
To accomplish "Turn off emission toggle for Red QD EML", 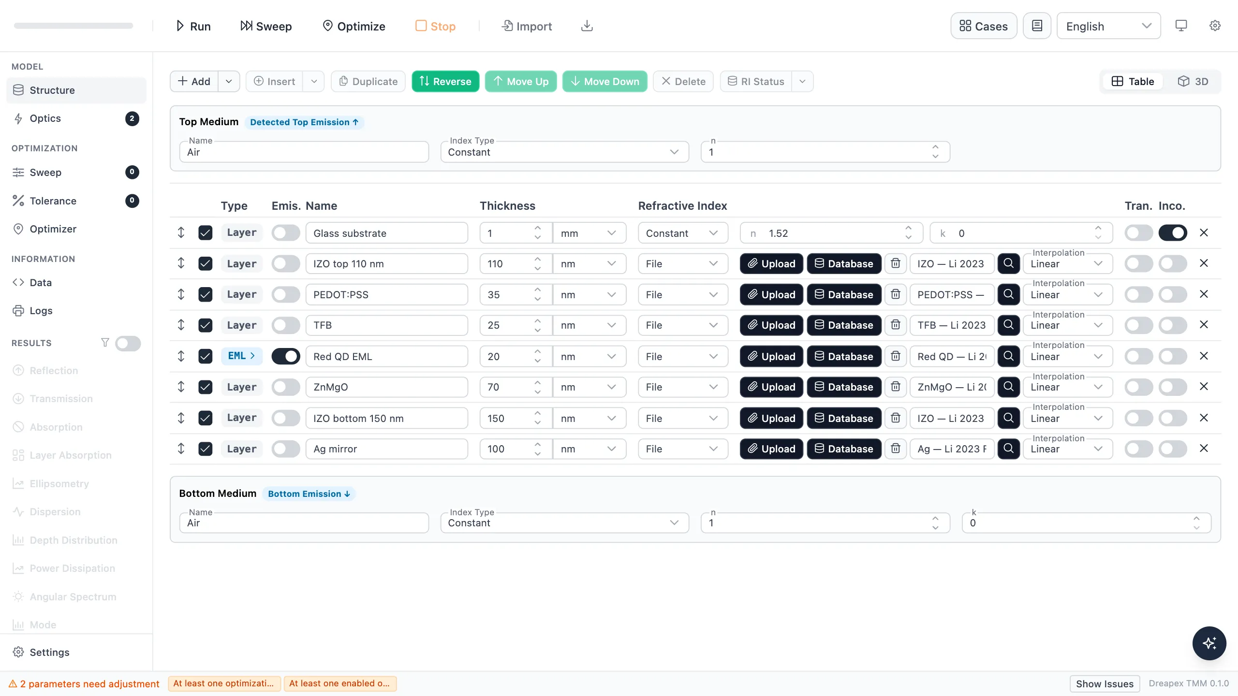I will point(285,356).
